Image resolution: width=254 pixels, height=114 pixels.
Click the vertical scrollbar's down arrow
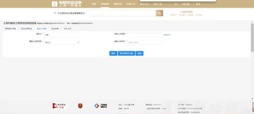click(x=252, y=99)
